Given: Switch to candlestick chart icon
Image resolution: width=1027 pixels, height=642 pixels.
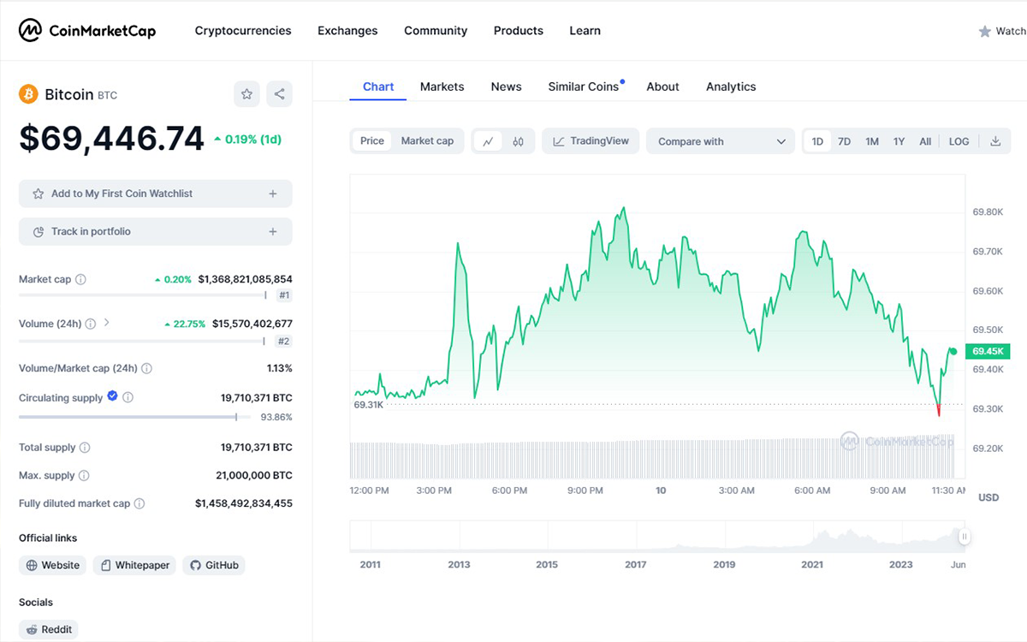Looking at the screenshot, I should click(x=518, y=141).
